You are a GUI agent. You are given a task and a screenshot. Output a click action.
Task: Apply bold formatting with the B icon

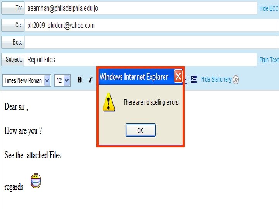(79, 79)
